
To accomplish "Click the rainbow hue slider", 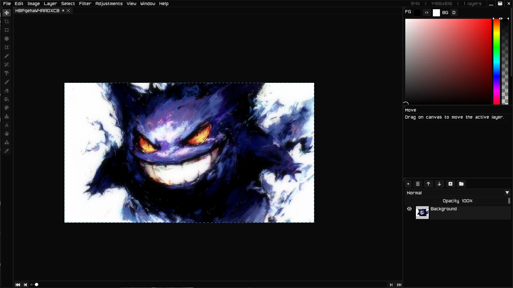I will 497,62.
